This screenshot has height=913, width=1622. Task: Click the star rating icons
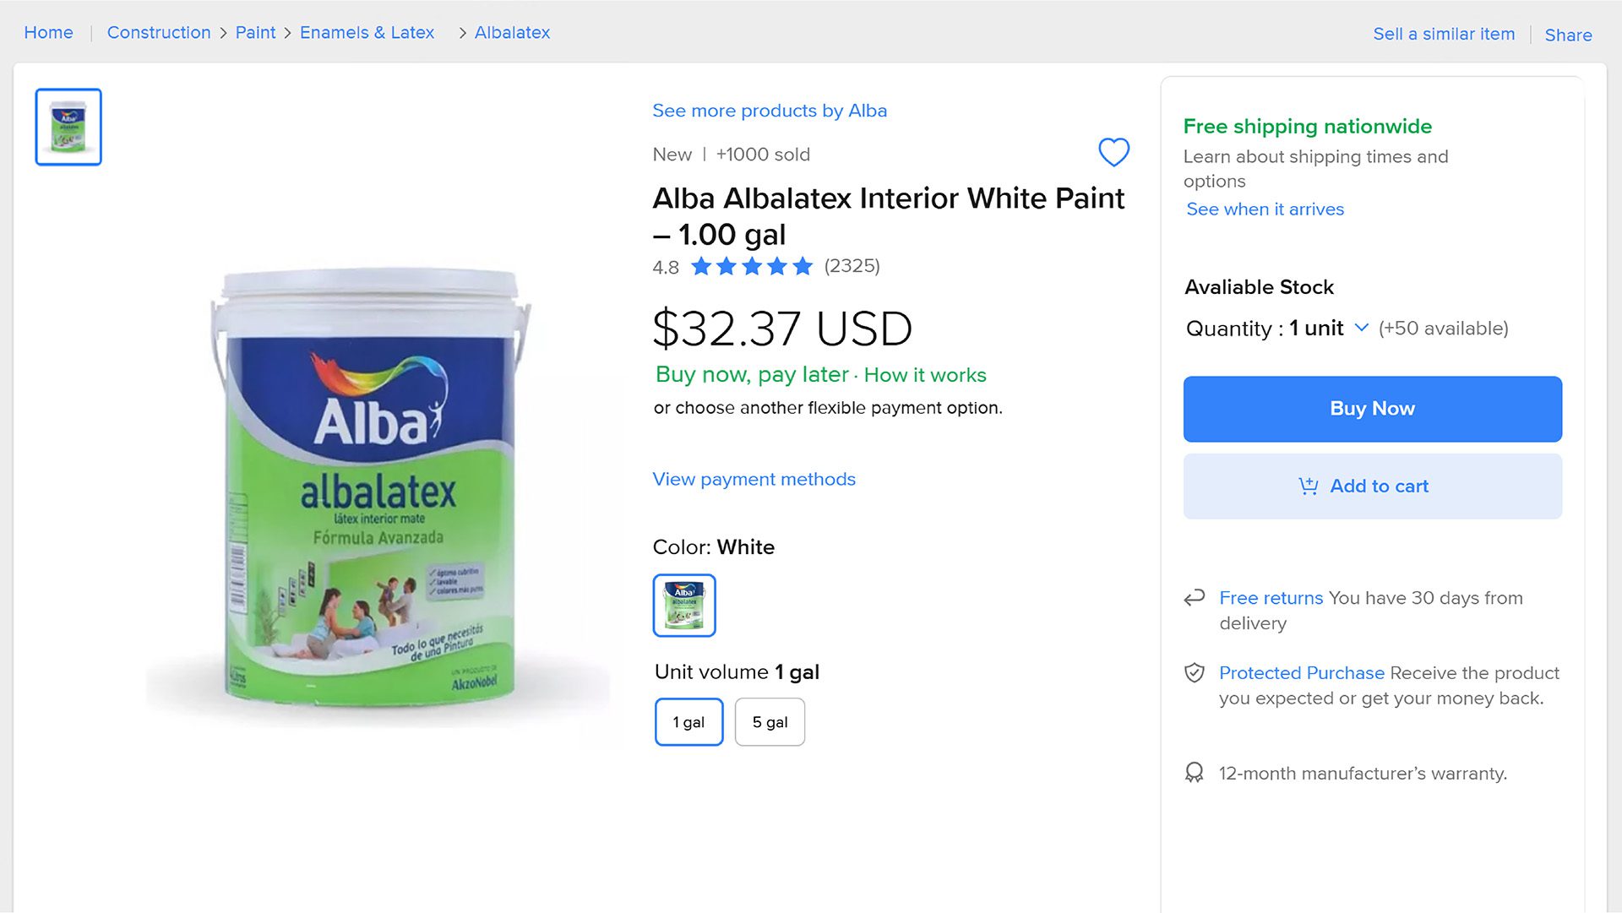click(x=751, y=267)
